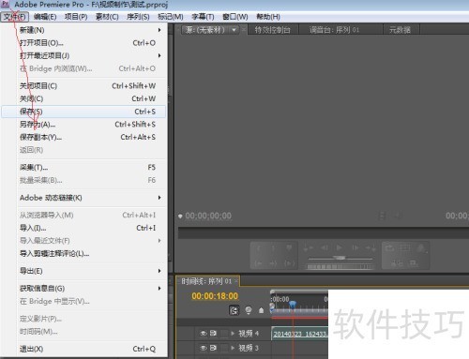
Task: Open the 项目(P) menu
Action: tap(76, 17)
